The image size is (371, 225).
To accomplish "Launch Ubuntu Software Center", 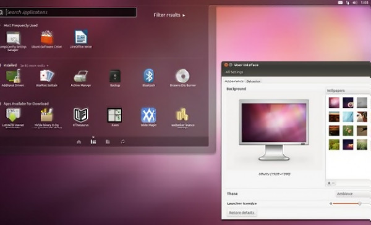I will 47,37.
